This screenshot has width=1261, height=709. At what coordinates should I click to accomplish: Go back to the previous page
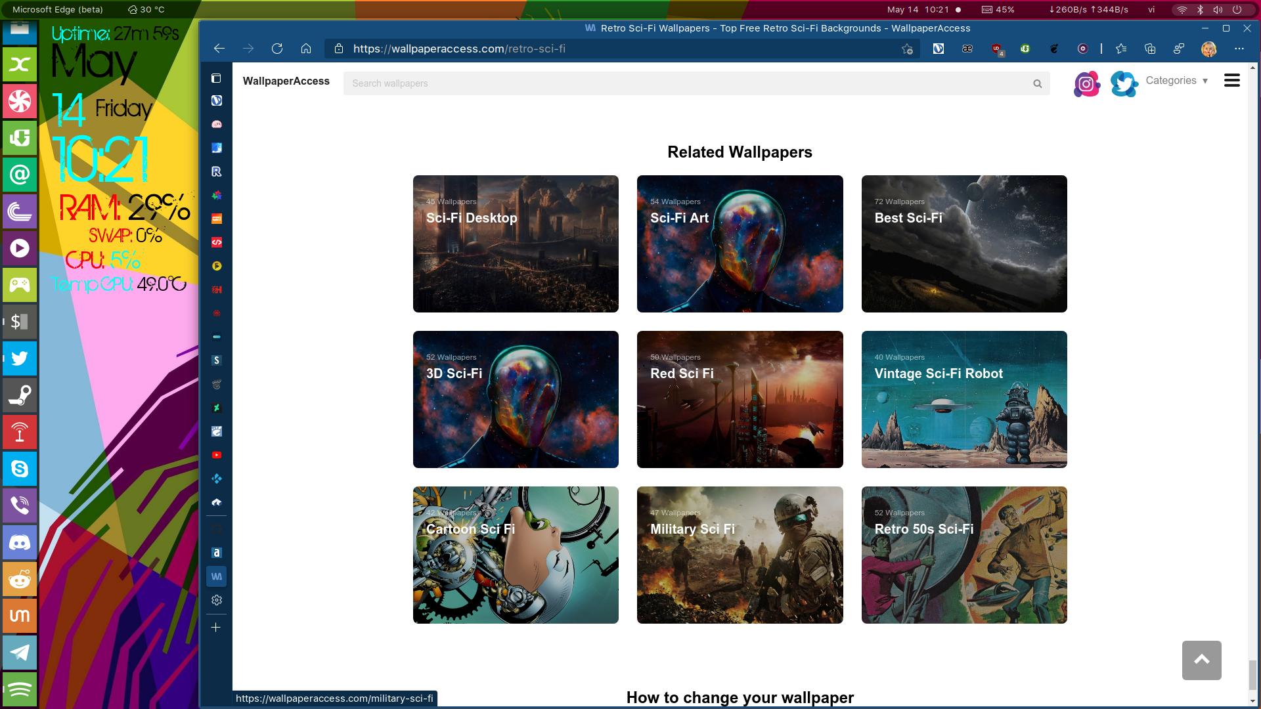[219, 49]
